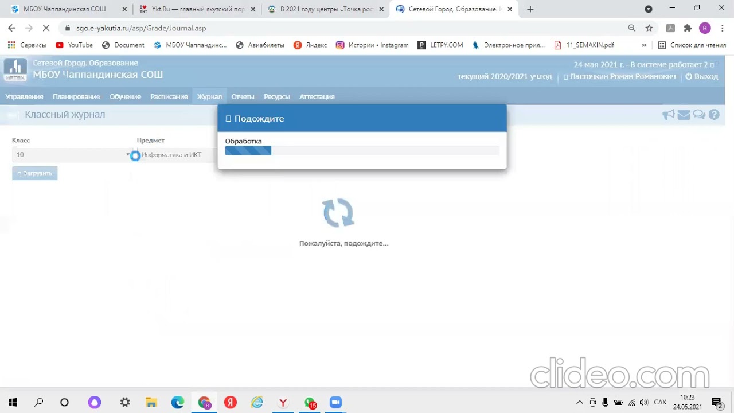Click the ИРТЕХ logo icon

(x=15, y=70)
